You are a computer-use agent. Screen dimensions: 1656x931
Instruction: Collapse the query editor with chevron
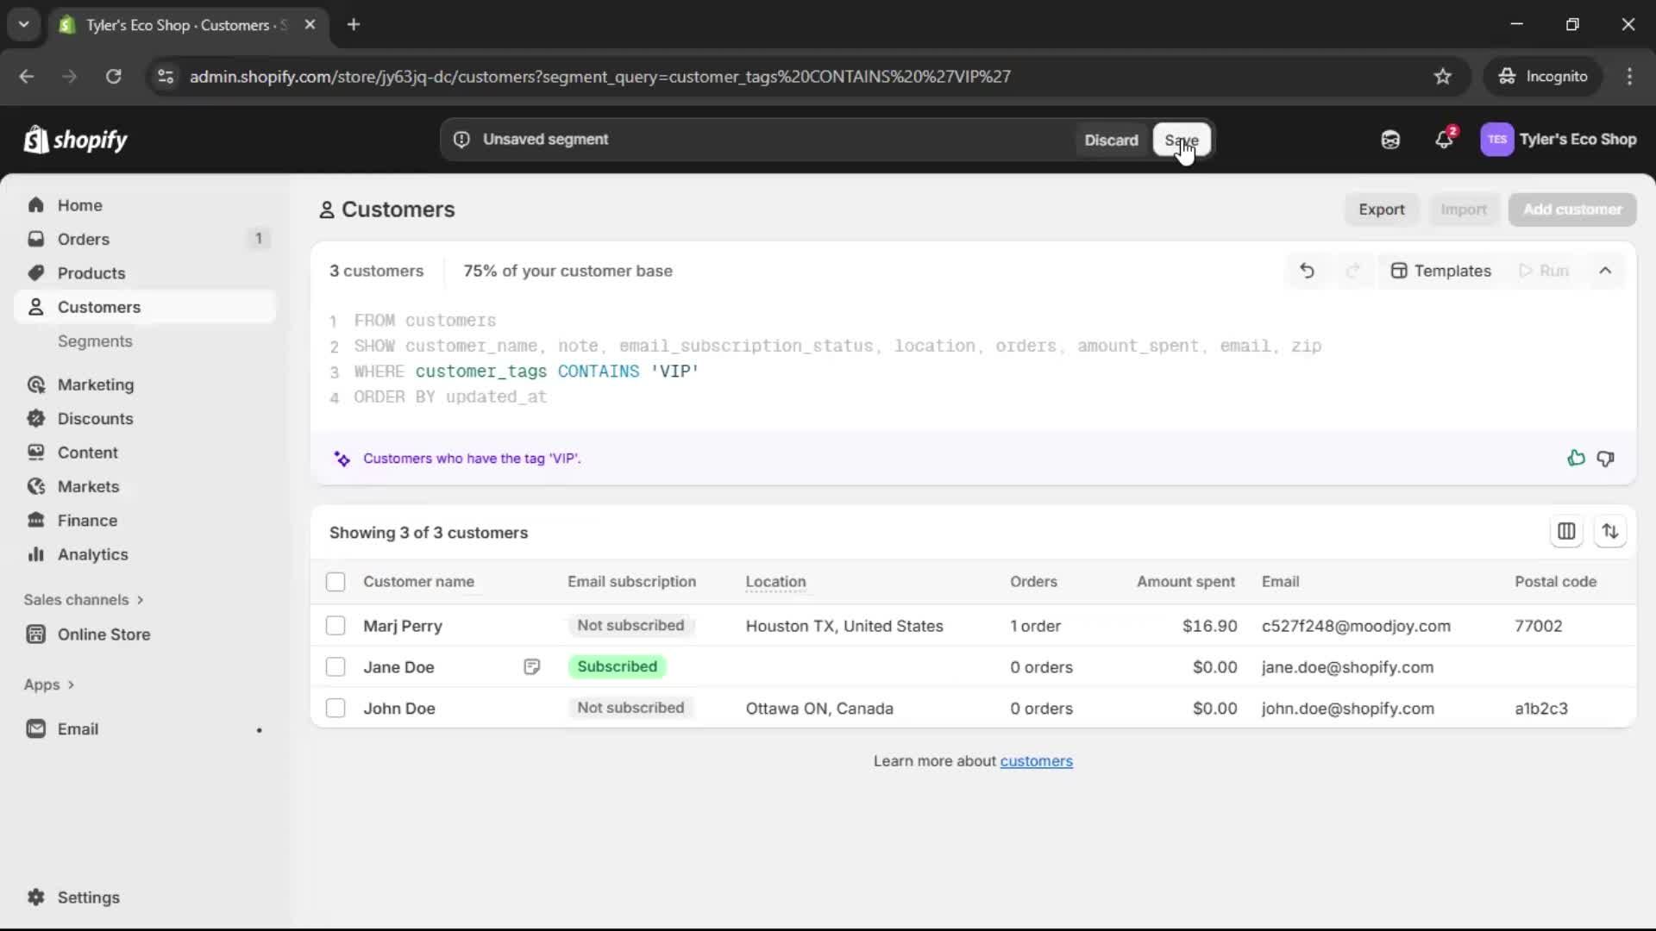(x=1605, y=271)
